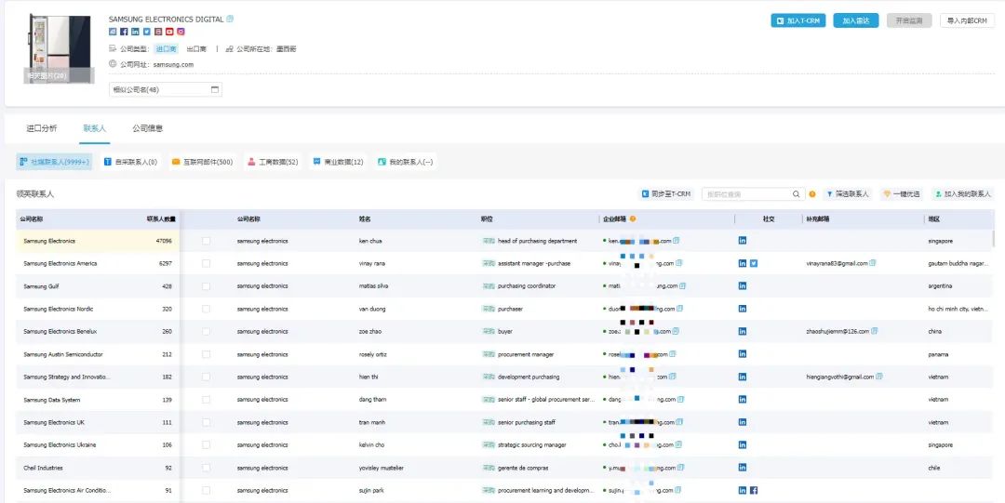Copy vinayrana83@gmail.com using its copy icon
This screenshot has width=1005, height=503.
[874, 263]
